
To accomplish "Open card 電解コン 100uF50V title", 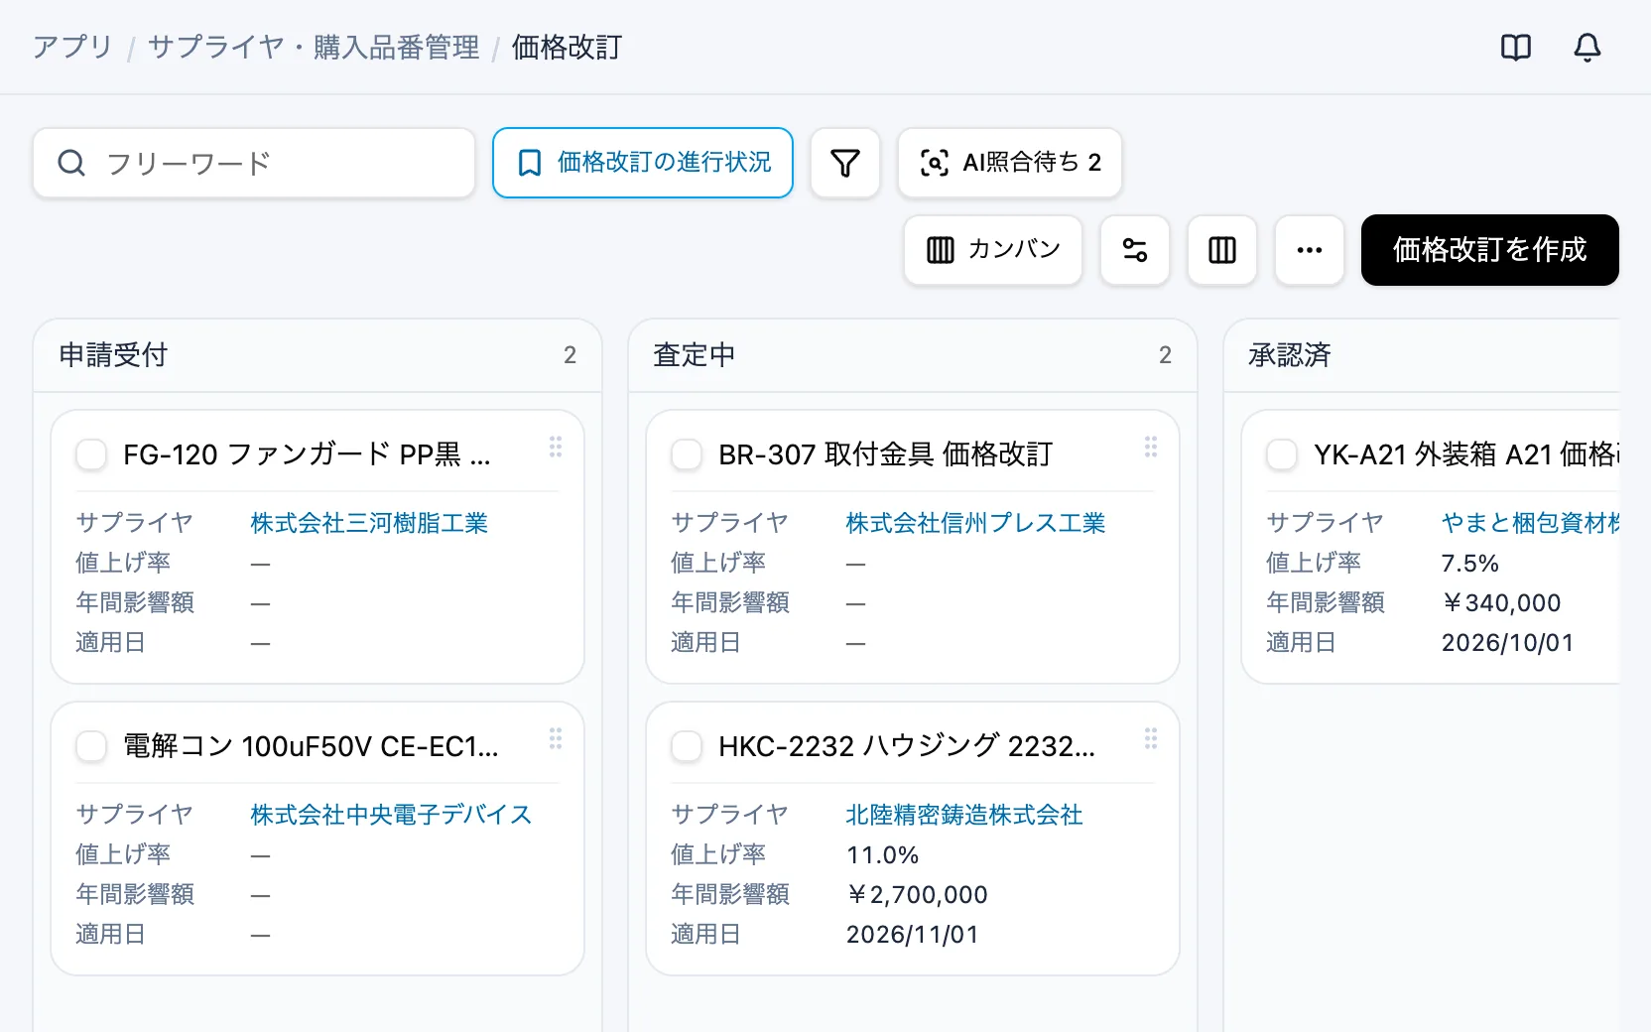I will tap(311, 746).
